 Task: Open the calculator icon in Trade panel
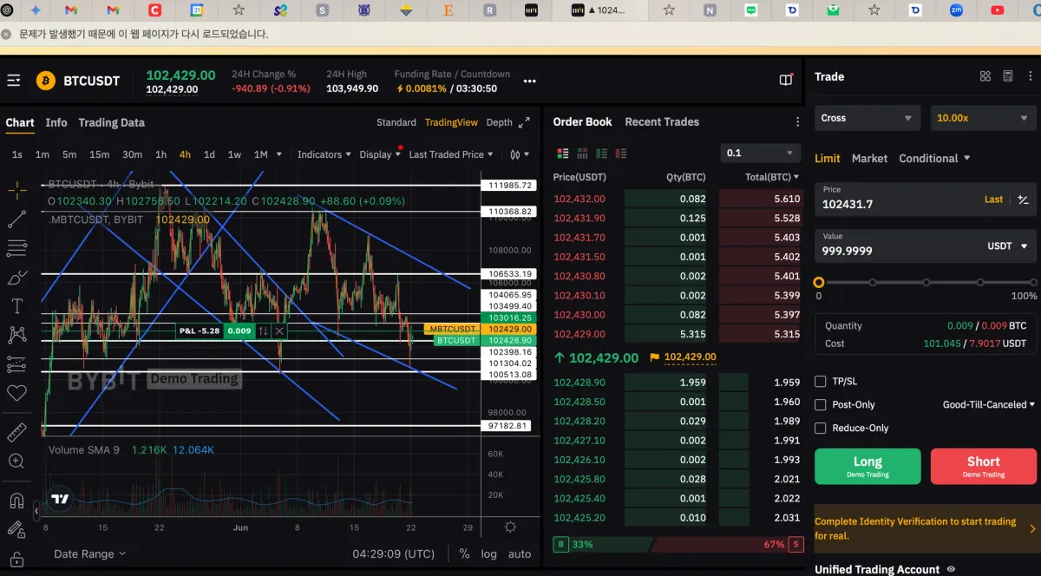coord(1007,76)
